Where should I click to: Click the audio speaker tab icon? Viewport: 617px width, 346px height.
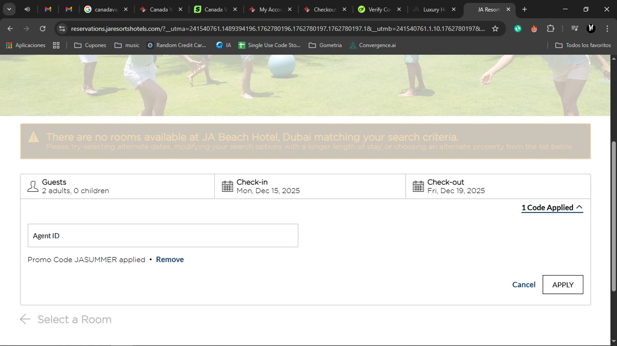point(27,9)
